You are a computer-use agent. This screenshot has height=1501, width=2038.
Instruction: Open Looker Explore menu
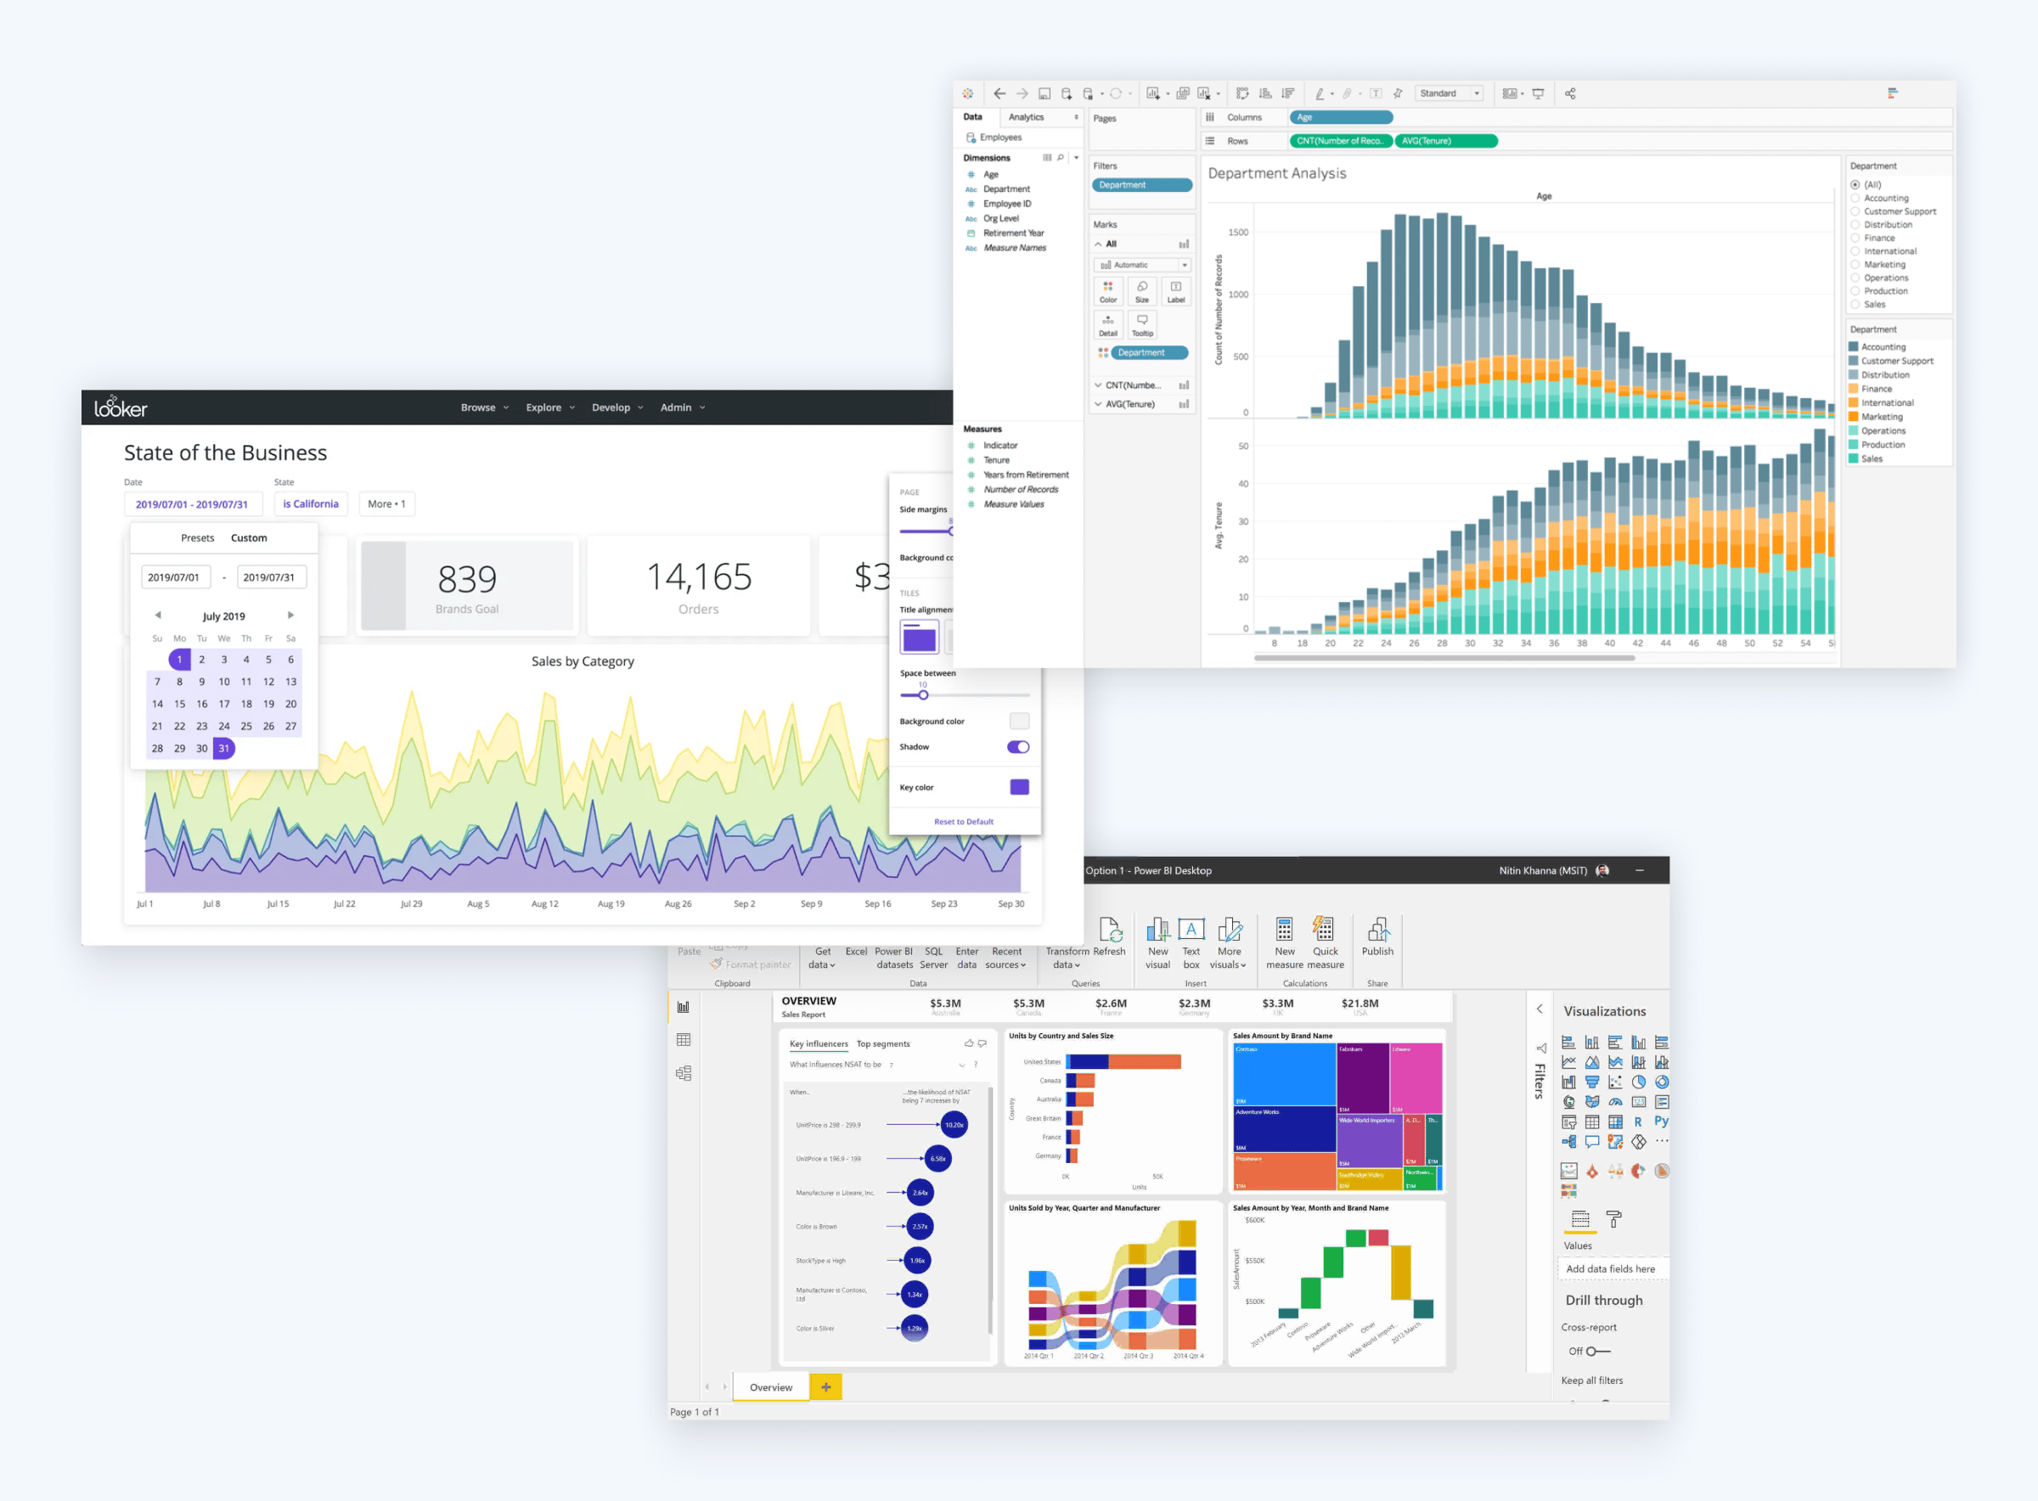549,407
